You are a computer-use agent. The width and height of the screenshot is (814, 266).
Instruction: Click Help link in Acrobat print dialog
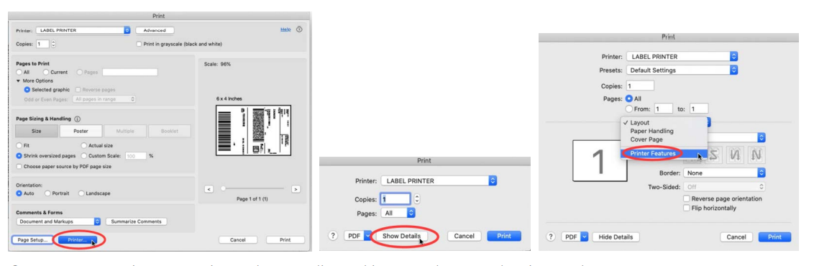pos(285,29)
